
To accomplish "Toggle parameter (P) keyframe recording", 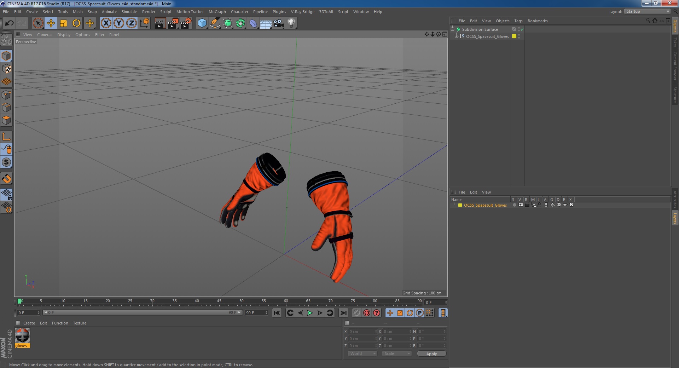I will pyautogui.click(x=420, y=313).
